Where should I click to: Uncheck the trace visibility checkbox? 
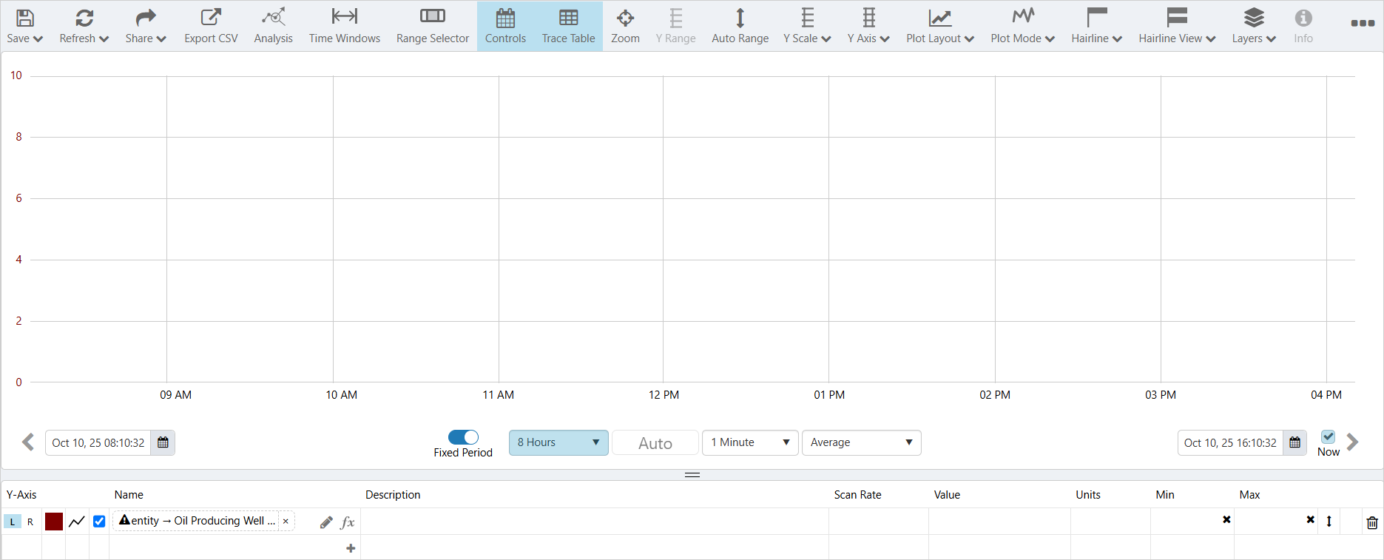coord(99,522)
